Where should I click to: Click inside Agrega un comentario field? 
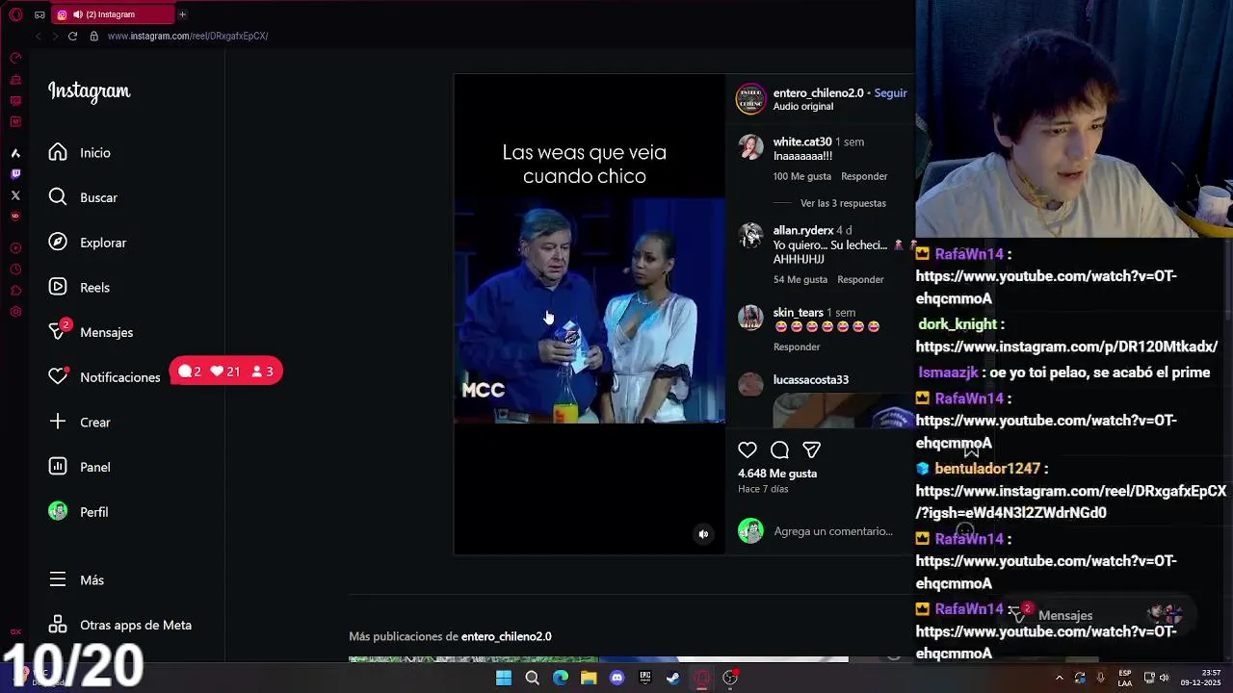pos(833,530)
